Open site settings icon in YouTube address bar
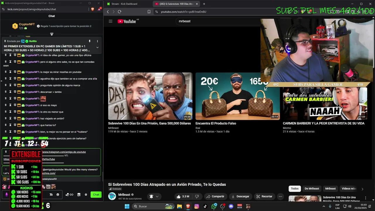The image size is (375, 211). coord(156,12)
